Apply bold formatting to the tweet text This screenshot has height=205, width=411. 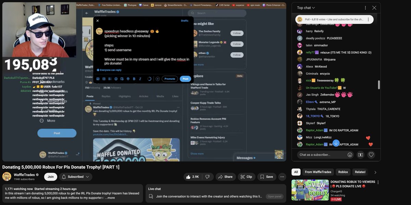pyautogui.click(x=134, y=79)
